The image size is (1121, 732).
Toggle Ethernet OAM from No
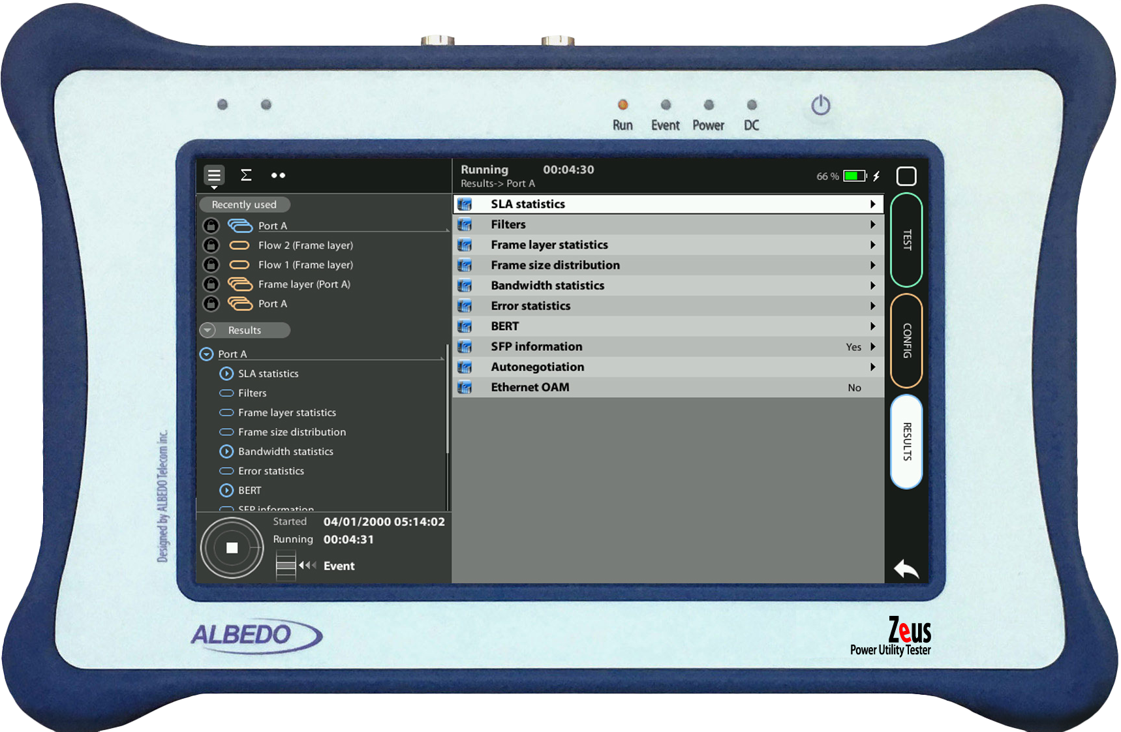855,387
